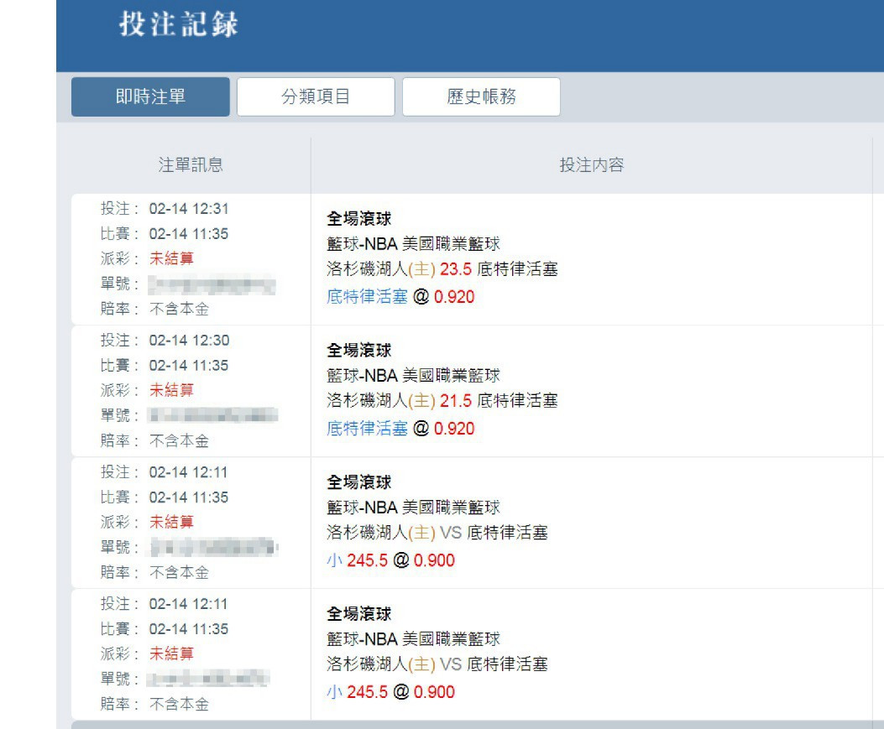Viewport: 884px width, 729px height.
Task: Click the blurred 單號 of the 12:30 bet
Action: (212, 416)
